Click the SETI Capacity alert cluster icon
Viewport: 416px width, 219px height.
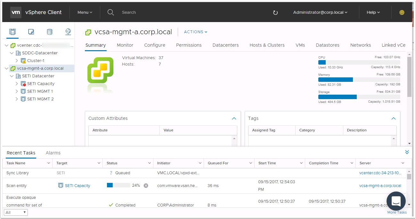pos(23,84)
